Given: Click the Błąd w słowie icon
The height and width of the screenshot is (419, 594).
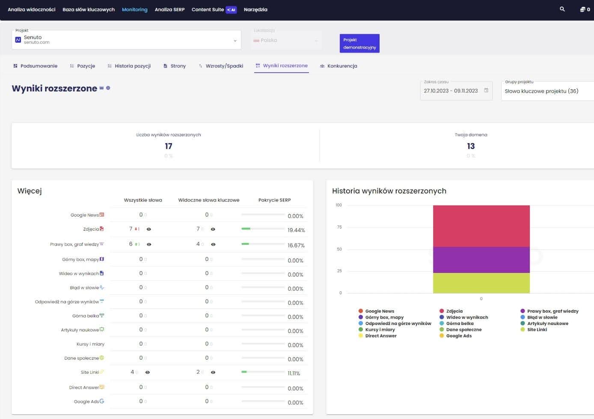Looking at the screenshot, I should (x=102, y=287).
